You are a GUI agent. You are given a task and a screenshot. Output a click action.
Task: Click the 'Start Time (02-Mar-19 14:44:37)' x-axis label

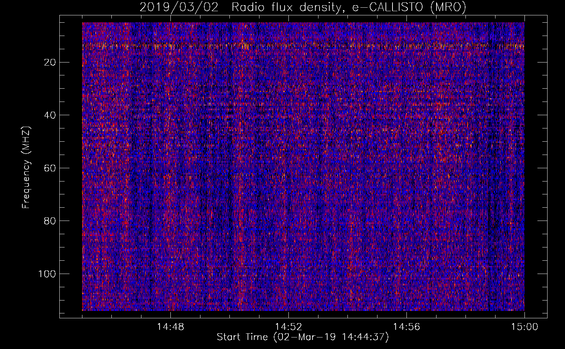coord(303,337)
